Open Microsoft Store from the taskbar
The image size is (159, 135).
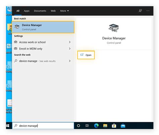pos(114,126)
